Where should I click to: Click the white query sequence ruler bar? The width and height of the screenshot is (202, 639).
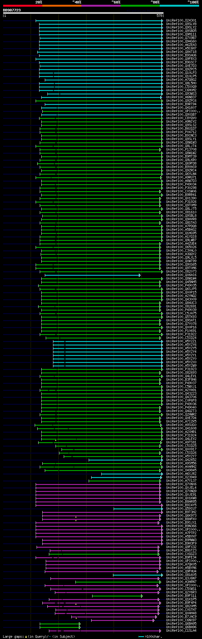click(83, 13)
